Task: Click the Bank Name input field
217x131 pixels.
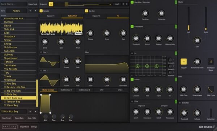Action: (14, 4)
